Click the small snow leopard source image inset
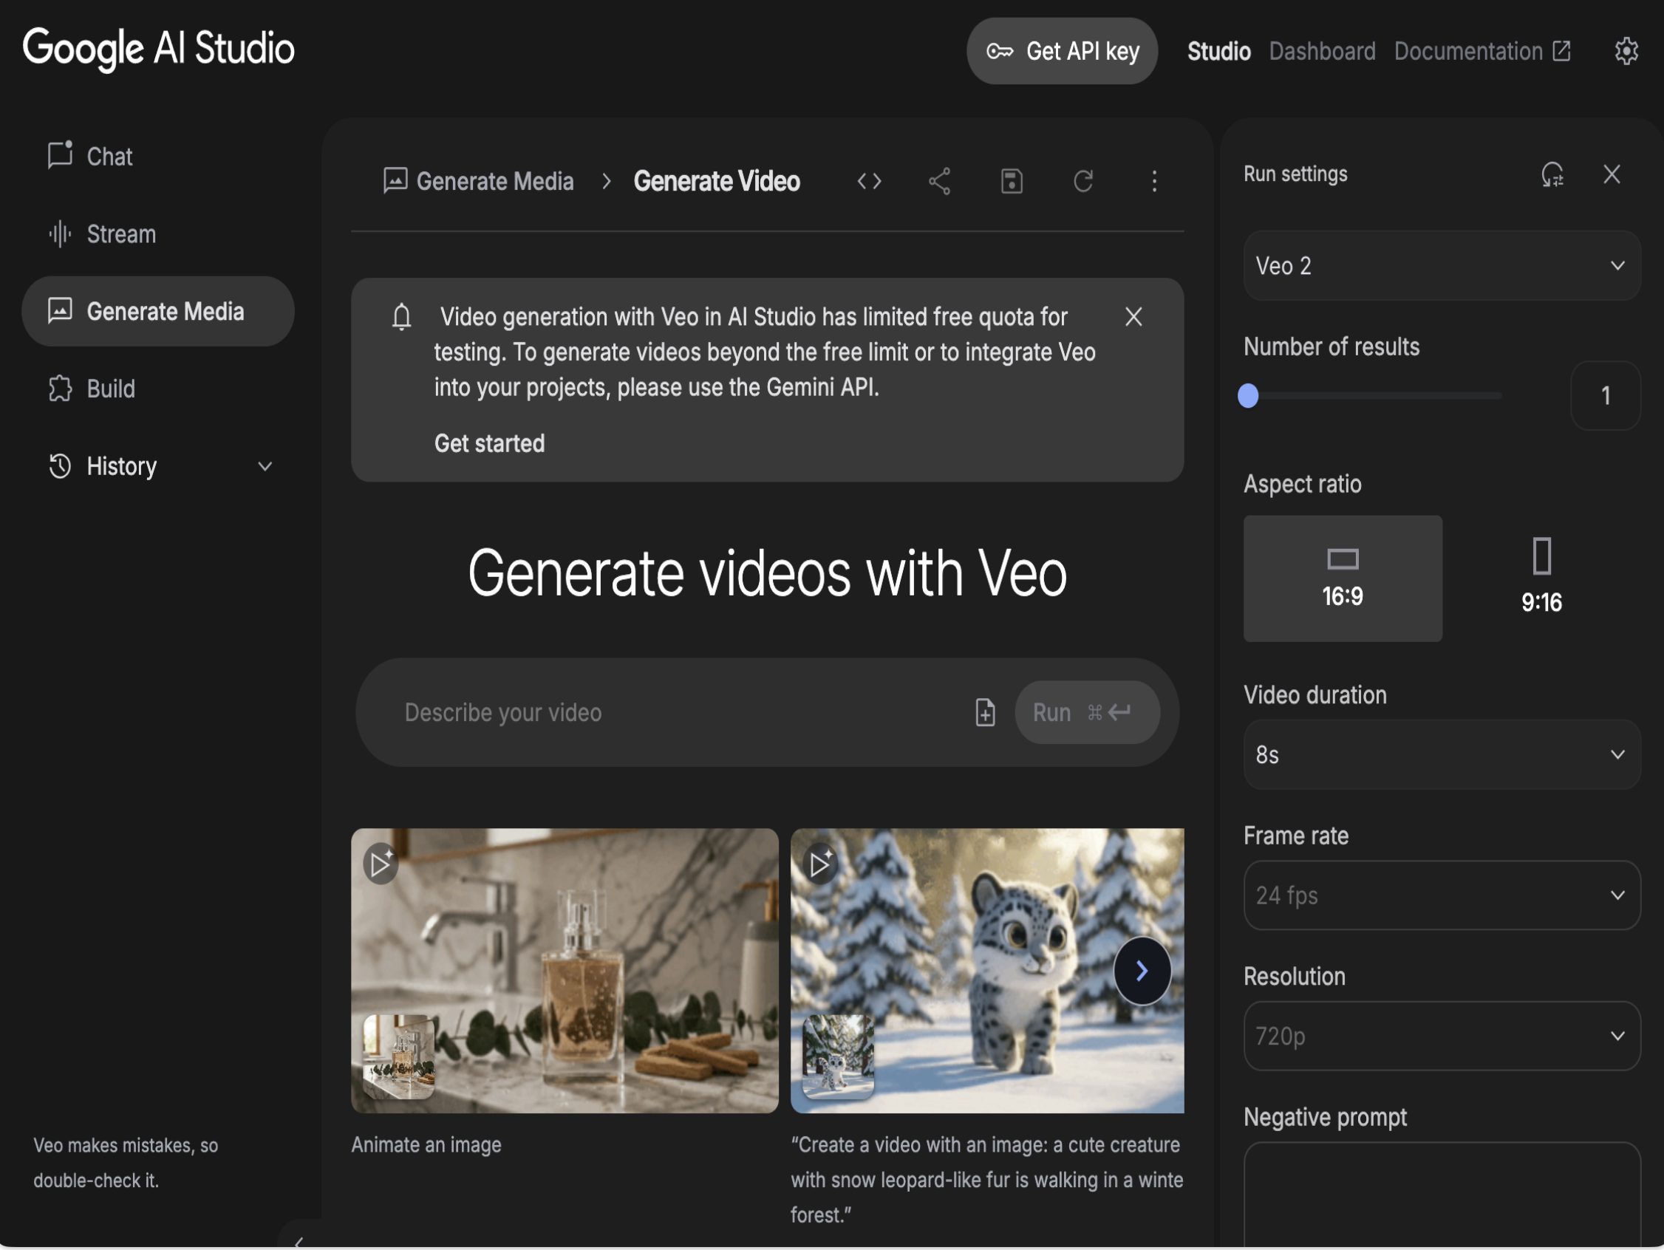 pos(838,1056)
